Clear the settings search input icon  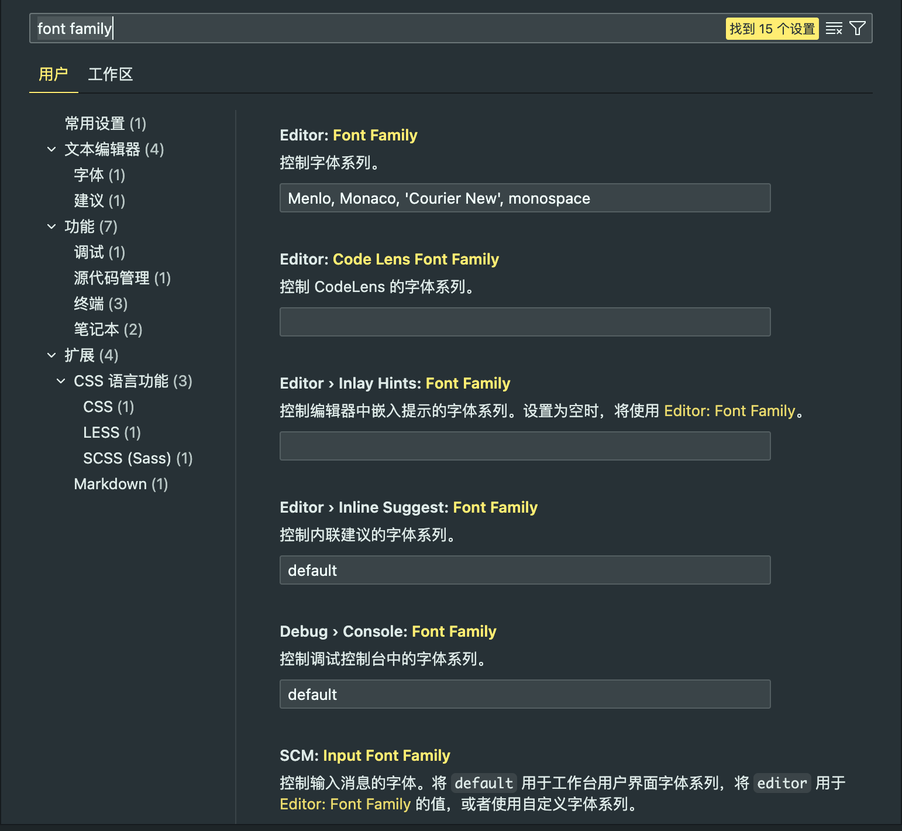[x=834, y=29]
